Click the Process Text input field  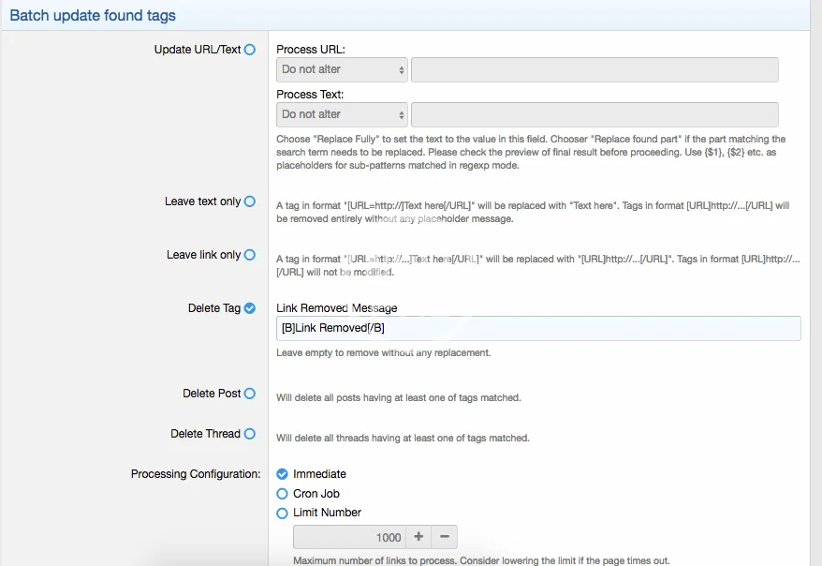click(594, 114)
